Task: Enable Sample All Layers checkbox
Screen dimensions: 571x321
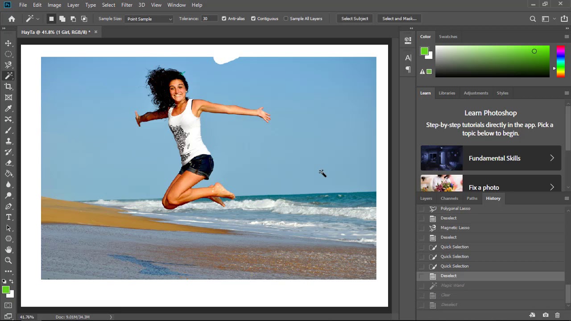Action: pyautogui.click(x=286, y=19)
